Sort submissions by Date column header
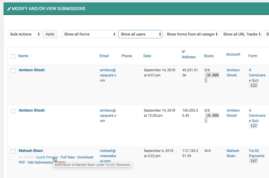The height and width of the screenshot is (178, 269). pyautogui.click(x=147, y=56)
